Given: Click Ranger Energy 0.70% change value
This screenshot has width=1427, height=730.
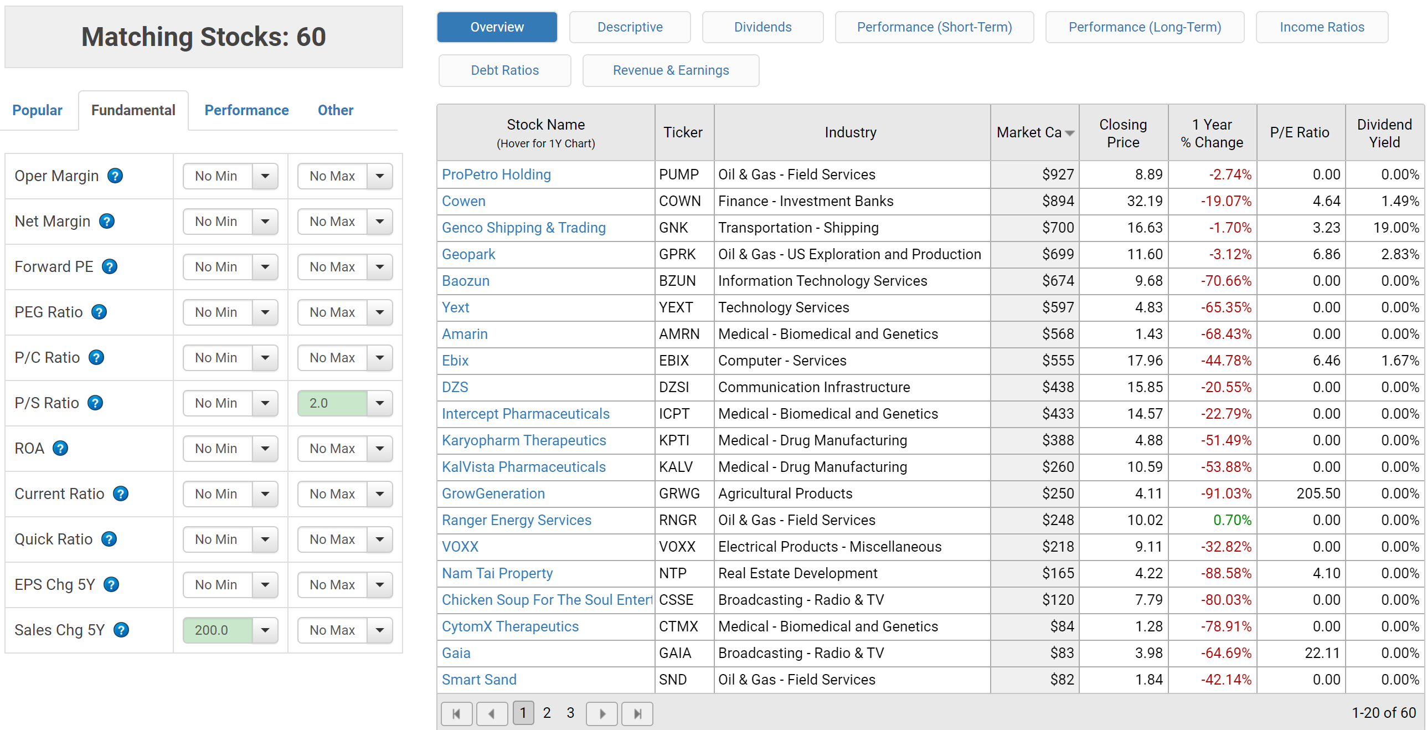Looking at the screenshot, I should pyautogui.click(x=1232, y=521).
